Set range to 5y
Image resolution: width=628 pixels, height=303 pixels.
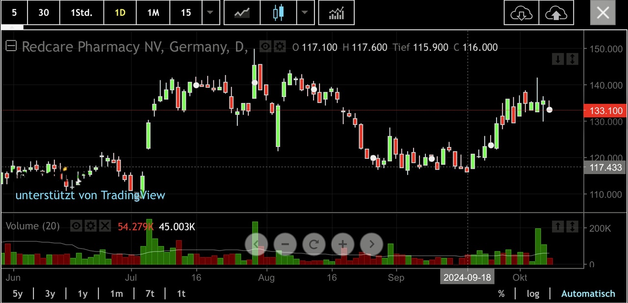pos(17,294)
